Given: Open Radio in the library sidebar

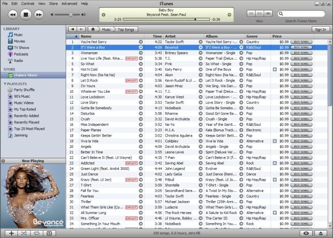Looking at the screenshot, I should (x=18, y=60).
